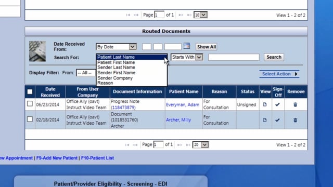Click the first date input box
This screenshot has height=187, width=333.
tap(147, 47)
